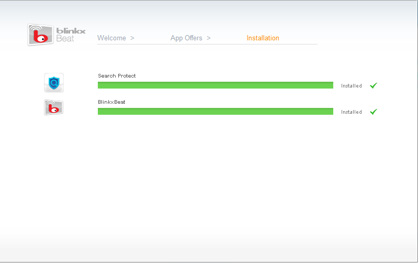This screenshot has height=263, width=418.
Task: Select the Installation step
Action: pos(263,38)
